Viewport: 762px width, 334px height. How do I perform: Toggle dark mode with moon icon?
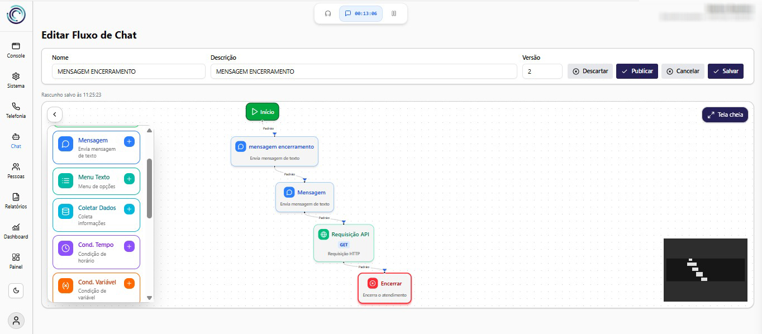(16, 290)
